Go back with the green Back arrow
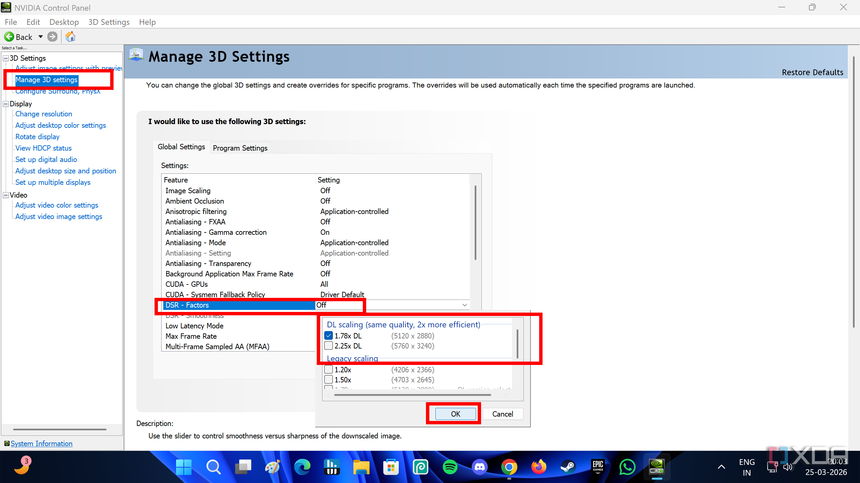Screen dimensions: 860x483 click(x=9, y=37)
